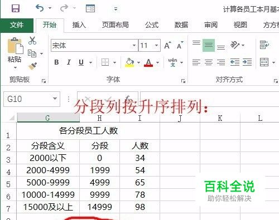Click the Borders icon

pos(105,62)
